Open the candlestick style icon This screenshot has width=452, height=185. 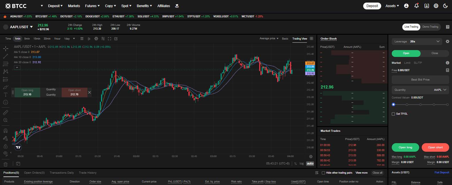(x=89, y=39)
